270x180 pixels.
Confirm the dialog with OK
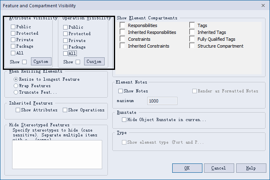(x=187, y=168)
